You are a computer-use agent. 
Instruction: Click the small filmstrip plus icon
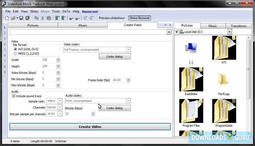(71, 19)
